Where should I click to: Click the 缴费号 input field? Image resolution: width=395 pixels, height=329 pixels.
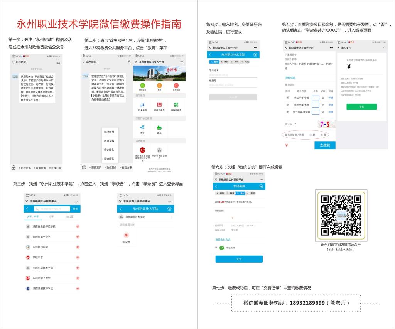(x=233, y=85)
